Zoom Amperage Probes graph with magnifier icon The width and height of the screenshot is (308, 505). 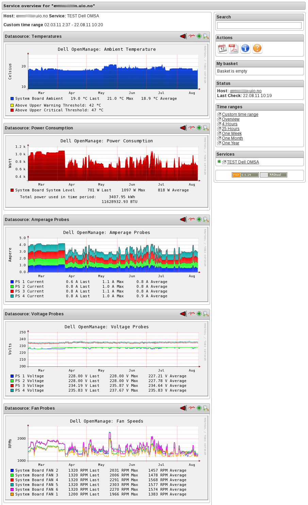206,219
